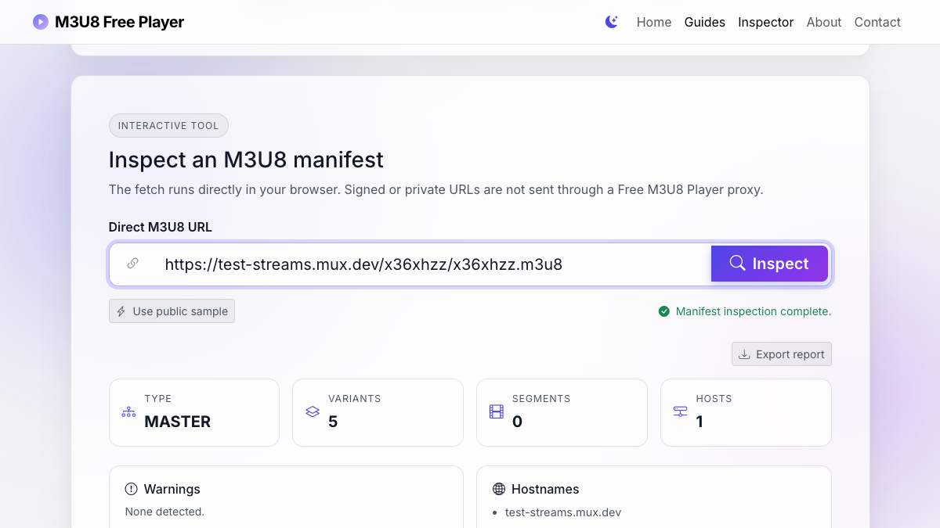Select the segments count 0
940x528 pixels.
click(x=517, y=422)
